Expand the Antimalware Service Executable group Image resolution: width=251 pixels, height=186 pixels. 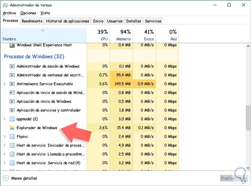pyautogui.click(x=4, y=84)
